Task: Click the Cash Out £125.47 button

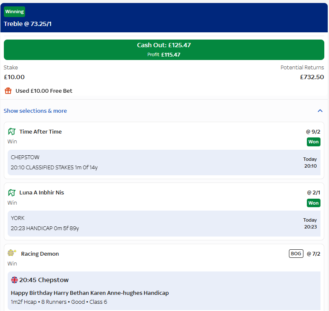Action: pyautogui.click(x=164, y=50)
